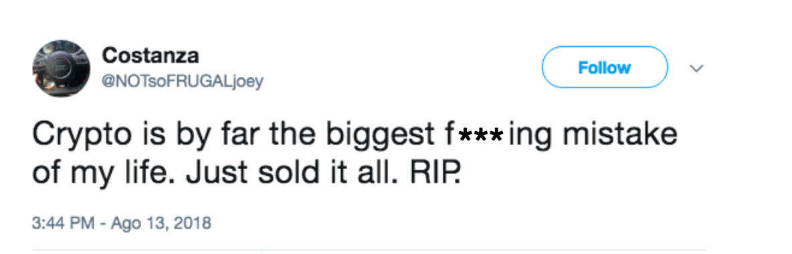Select the words 'of my life'

104,174
